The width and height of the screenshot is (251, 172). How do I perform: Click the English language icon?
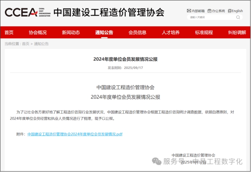click(x=230, y=11)
